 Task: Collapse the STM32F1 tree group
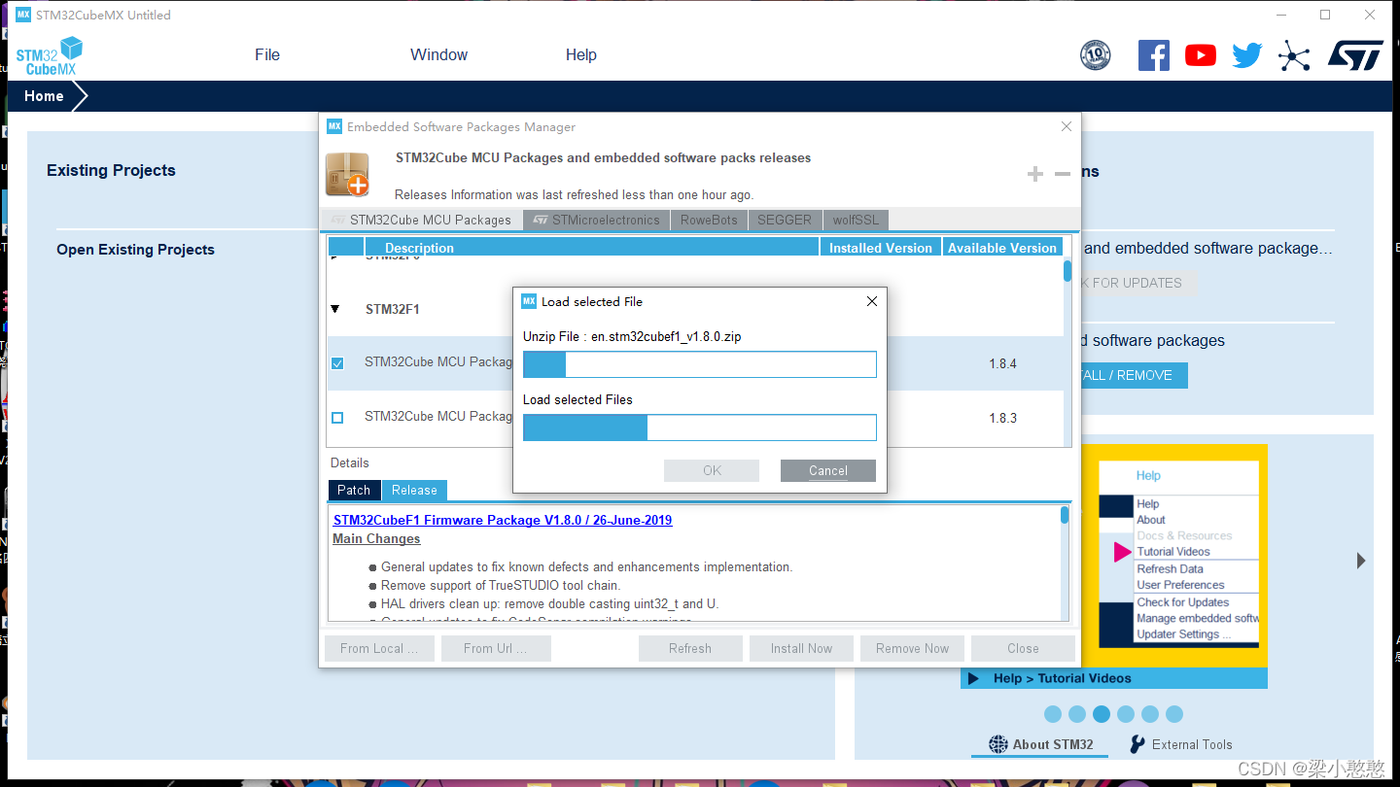click(335, 309)
